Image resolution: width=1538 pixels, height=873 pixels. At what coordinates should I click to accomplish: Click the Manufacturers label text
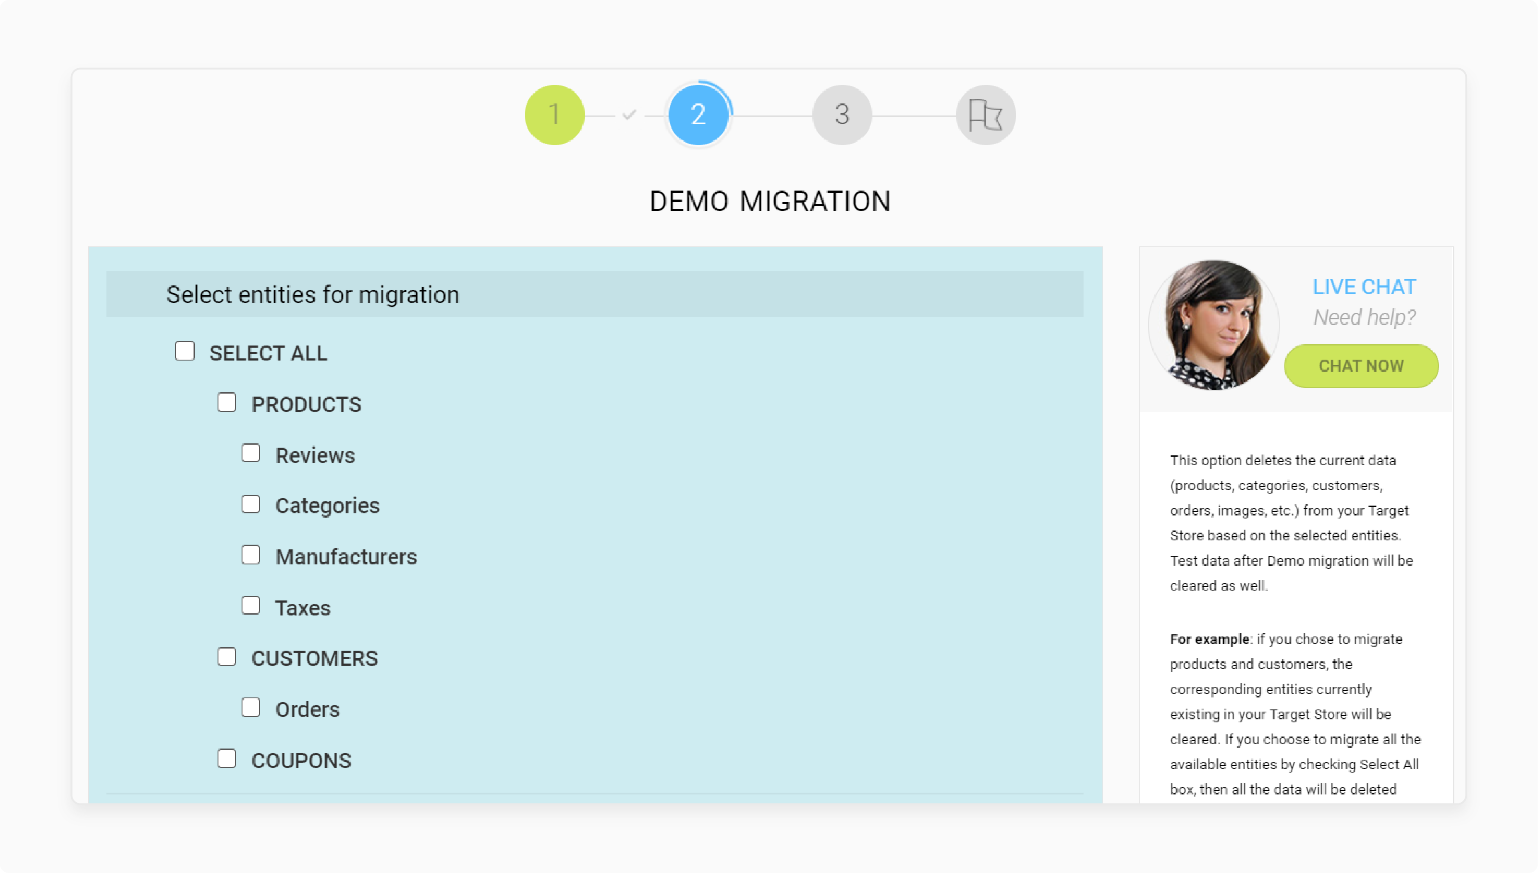346,557
